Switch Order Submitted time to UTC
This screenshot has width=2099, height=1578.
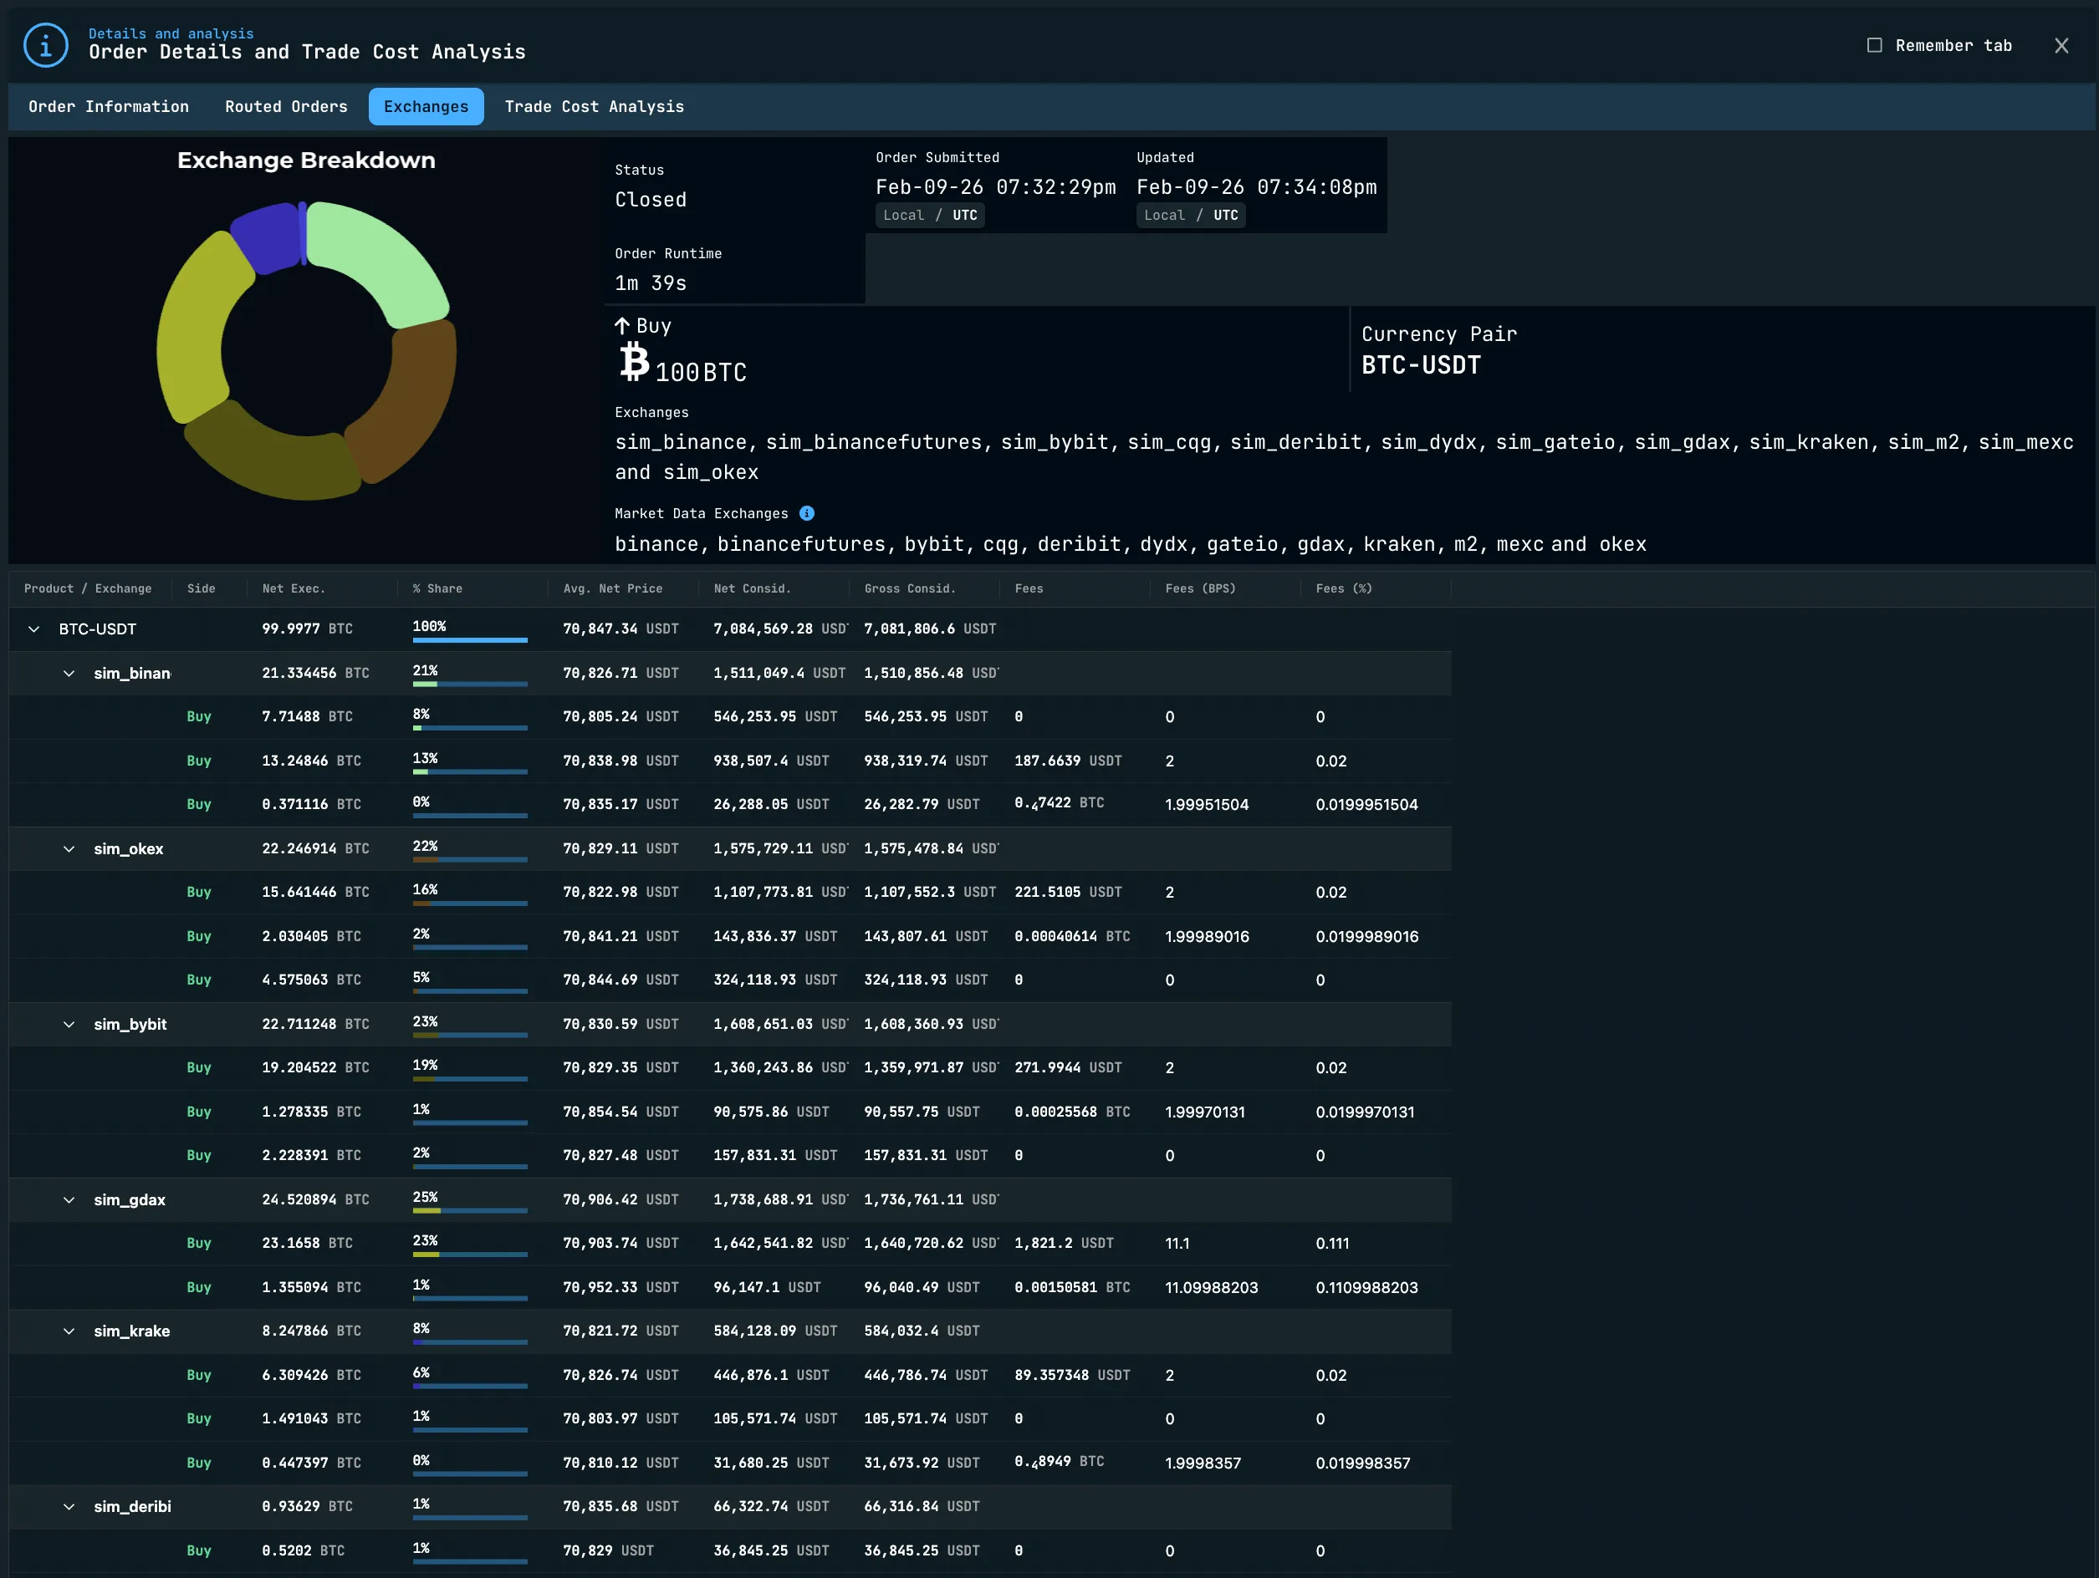(x=965, y=216)
